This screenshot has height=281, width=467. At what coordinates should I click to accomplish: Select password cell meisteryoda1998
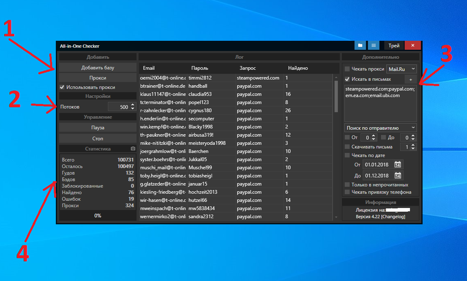pos(211,143)
